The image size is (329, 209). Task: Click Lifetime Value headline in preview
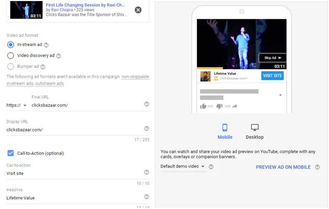(x=225, y=73)
